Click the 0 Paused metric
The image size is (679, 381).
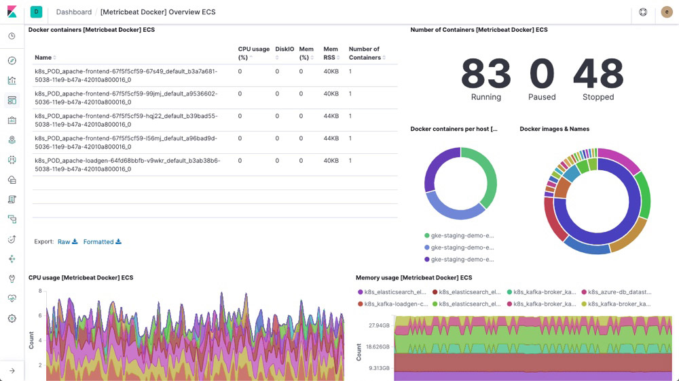(x=542, y=79)
